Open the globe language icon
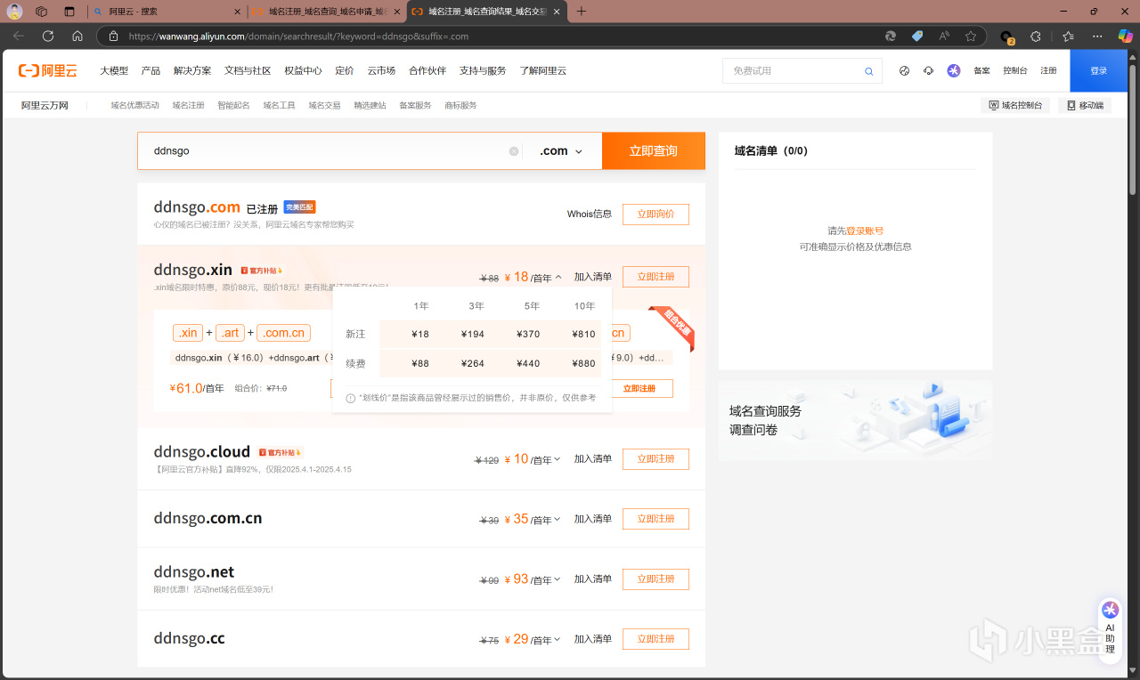 pos(905,71)
